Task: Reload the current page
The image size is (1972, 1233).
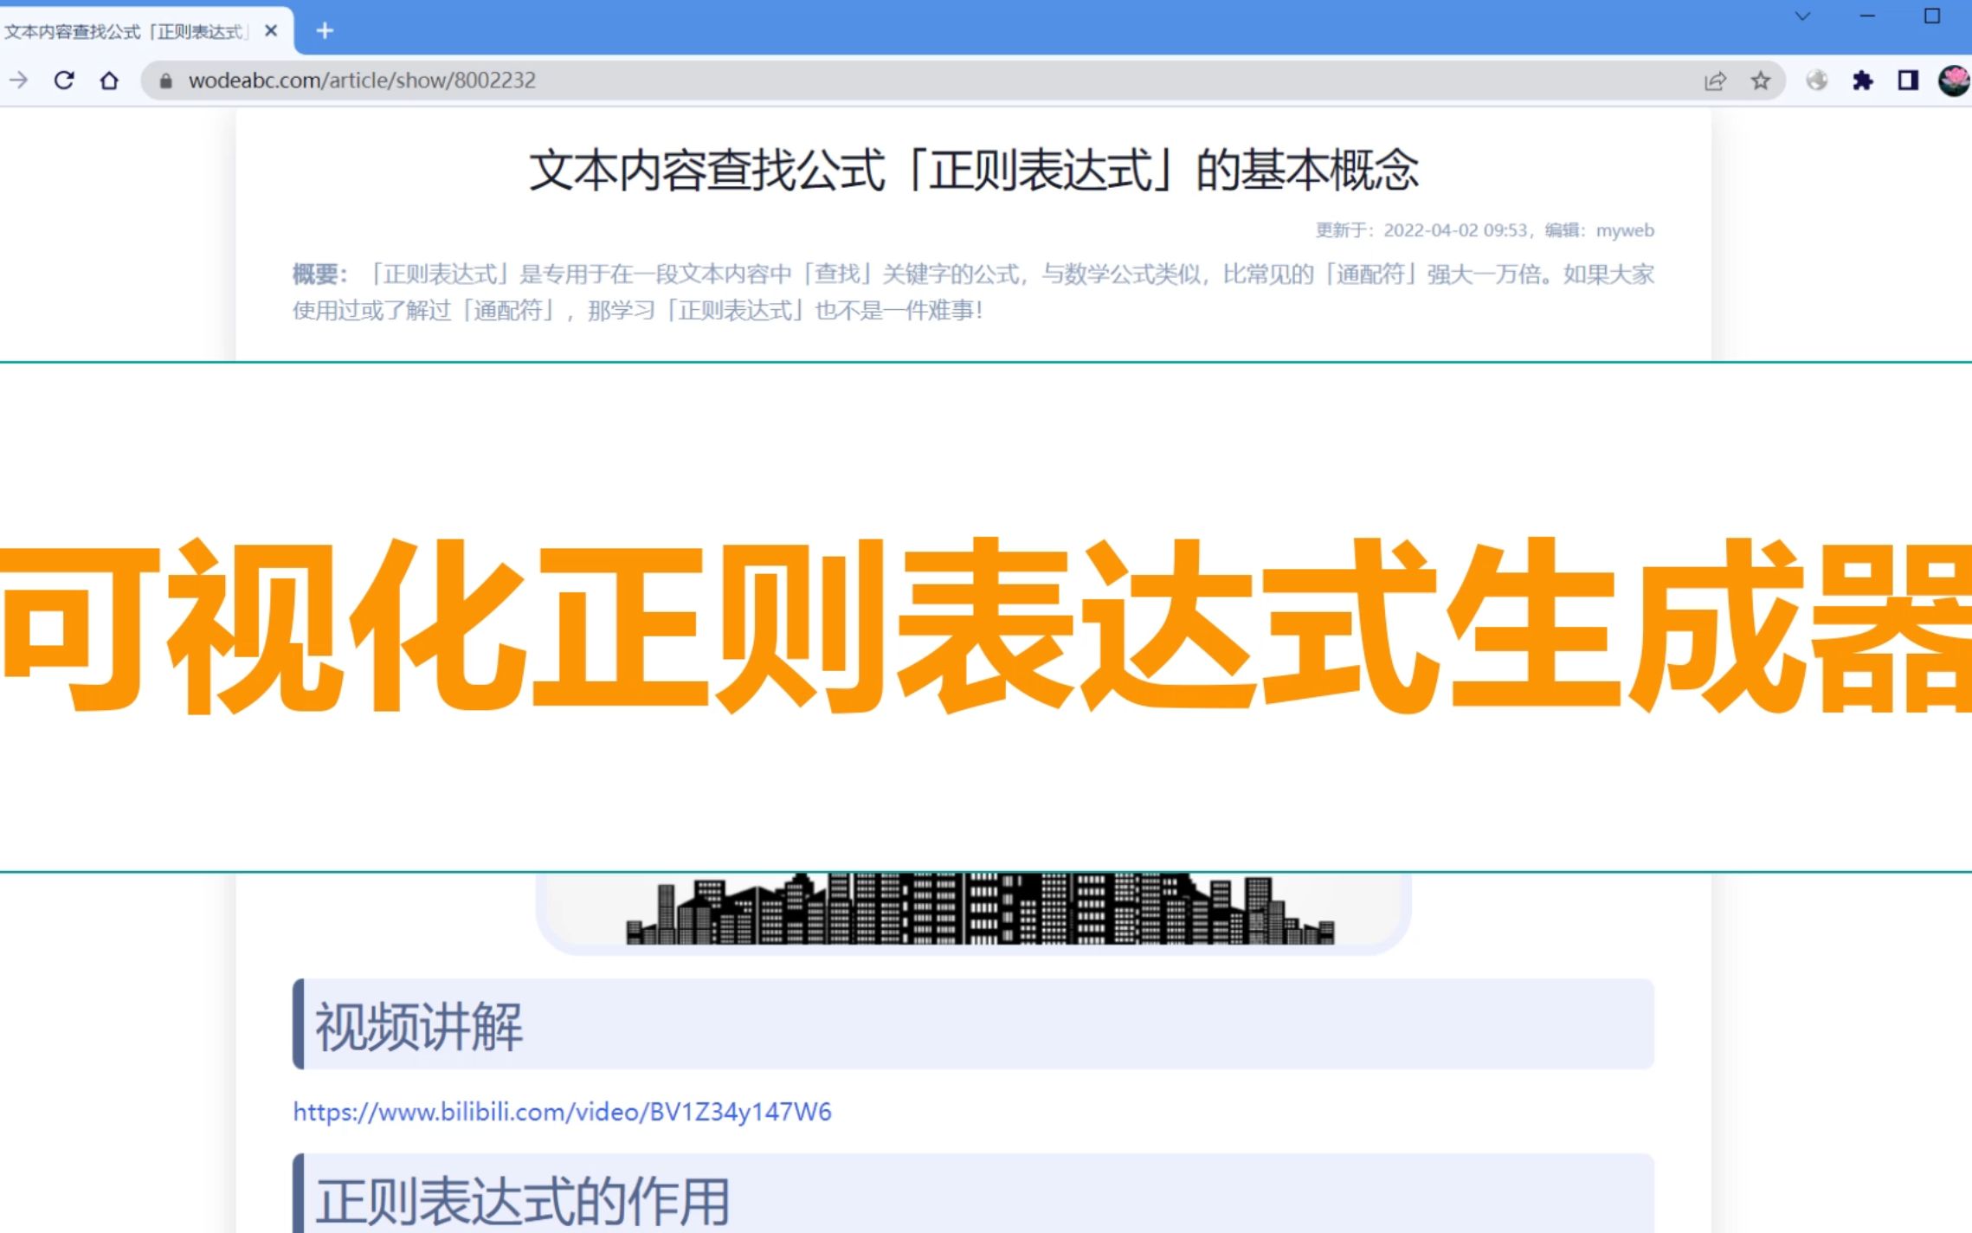Action: pos(64,81)
